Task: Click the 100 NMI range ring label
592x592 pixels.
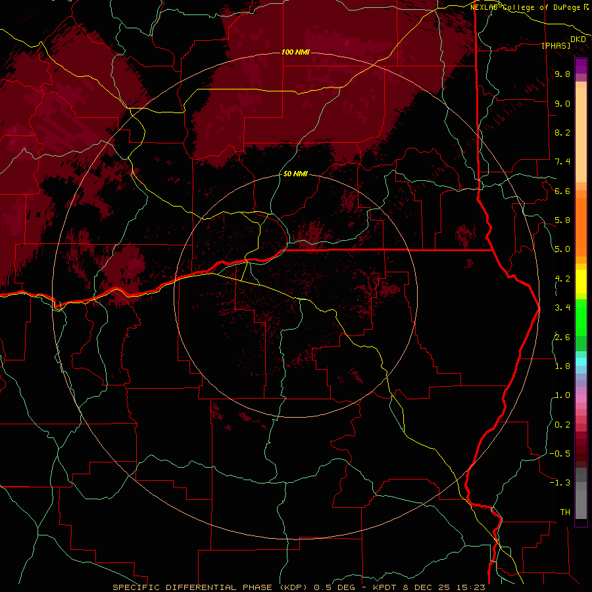Action: tap(295, 52)
